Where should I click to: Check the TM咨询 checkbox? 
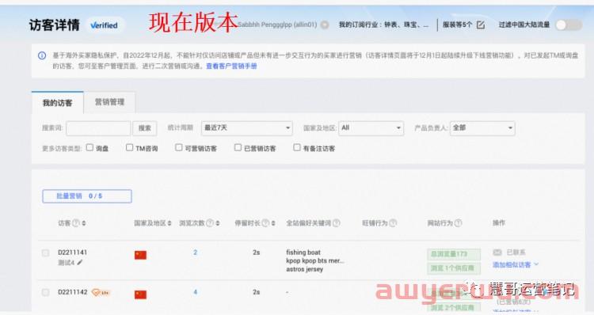point(130,147)
